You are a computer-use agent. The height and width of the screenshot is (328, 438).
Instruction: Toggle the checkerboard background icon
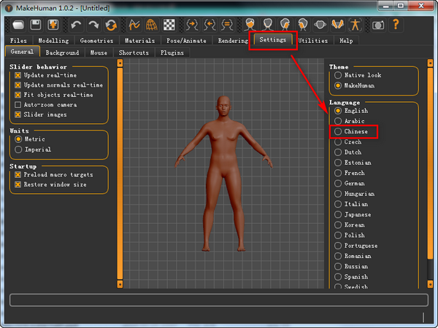(169, 24)
